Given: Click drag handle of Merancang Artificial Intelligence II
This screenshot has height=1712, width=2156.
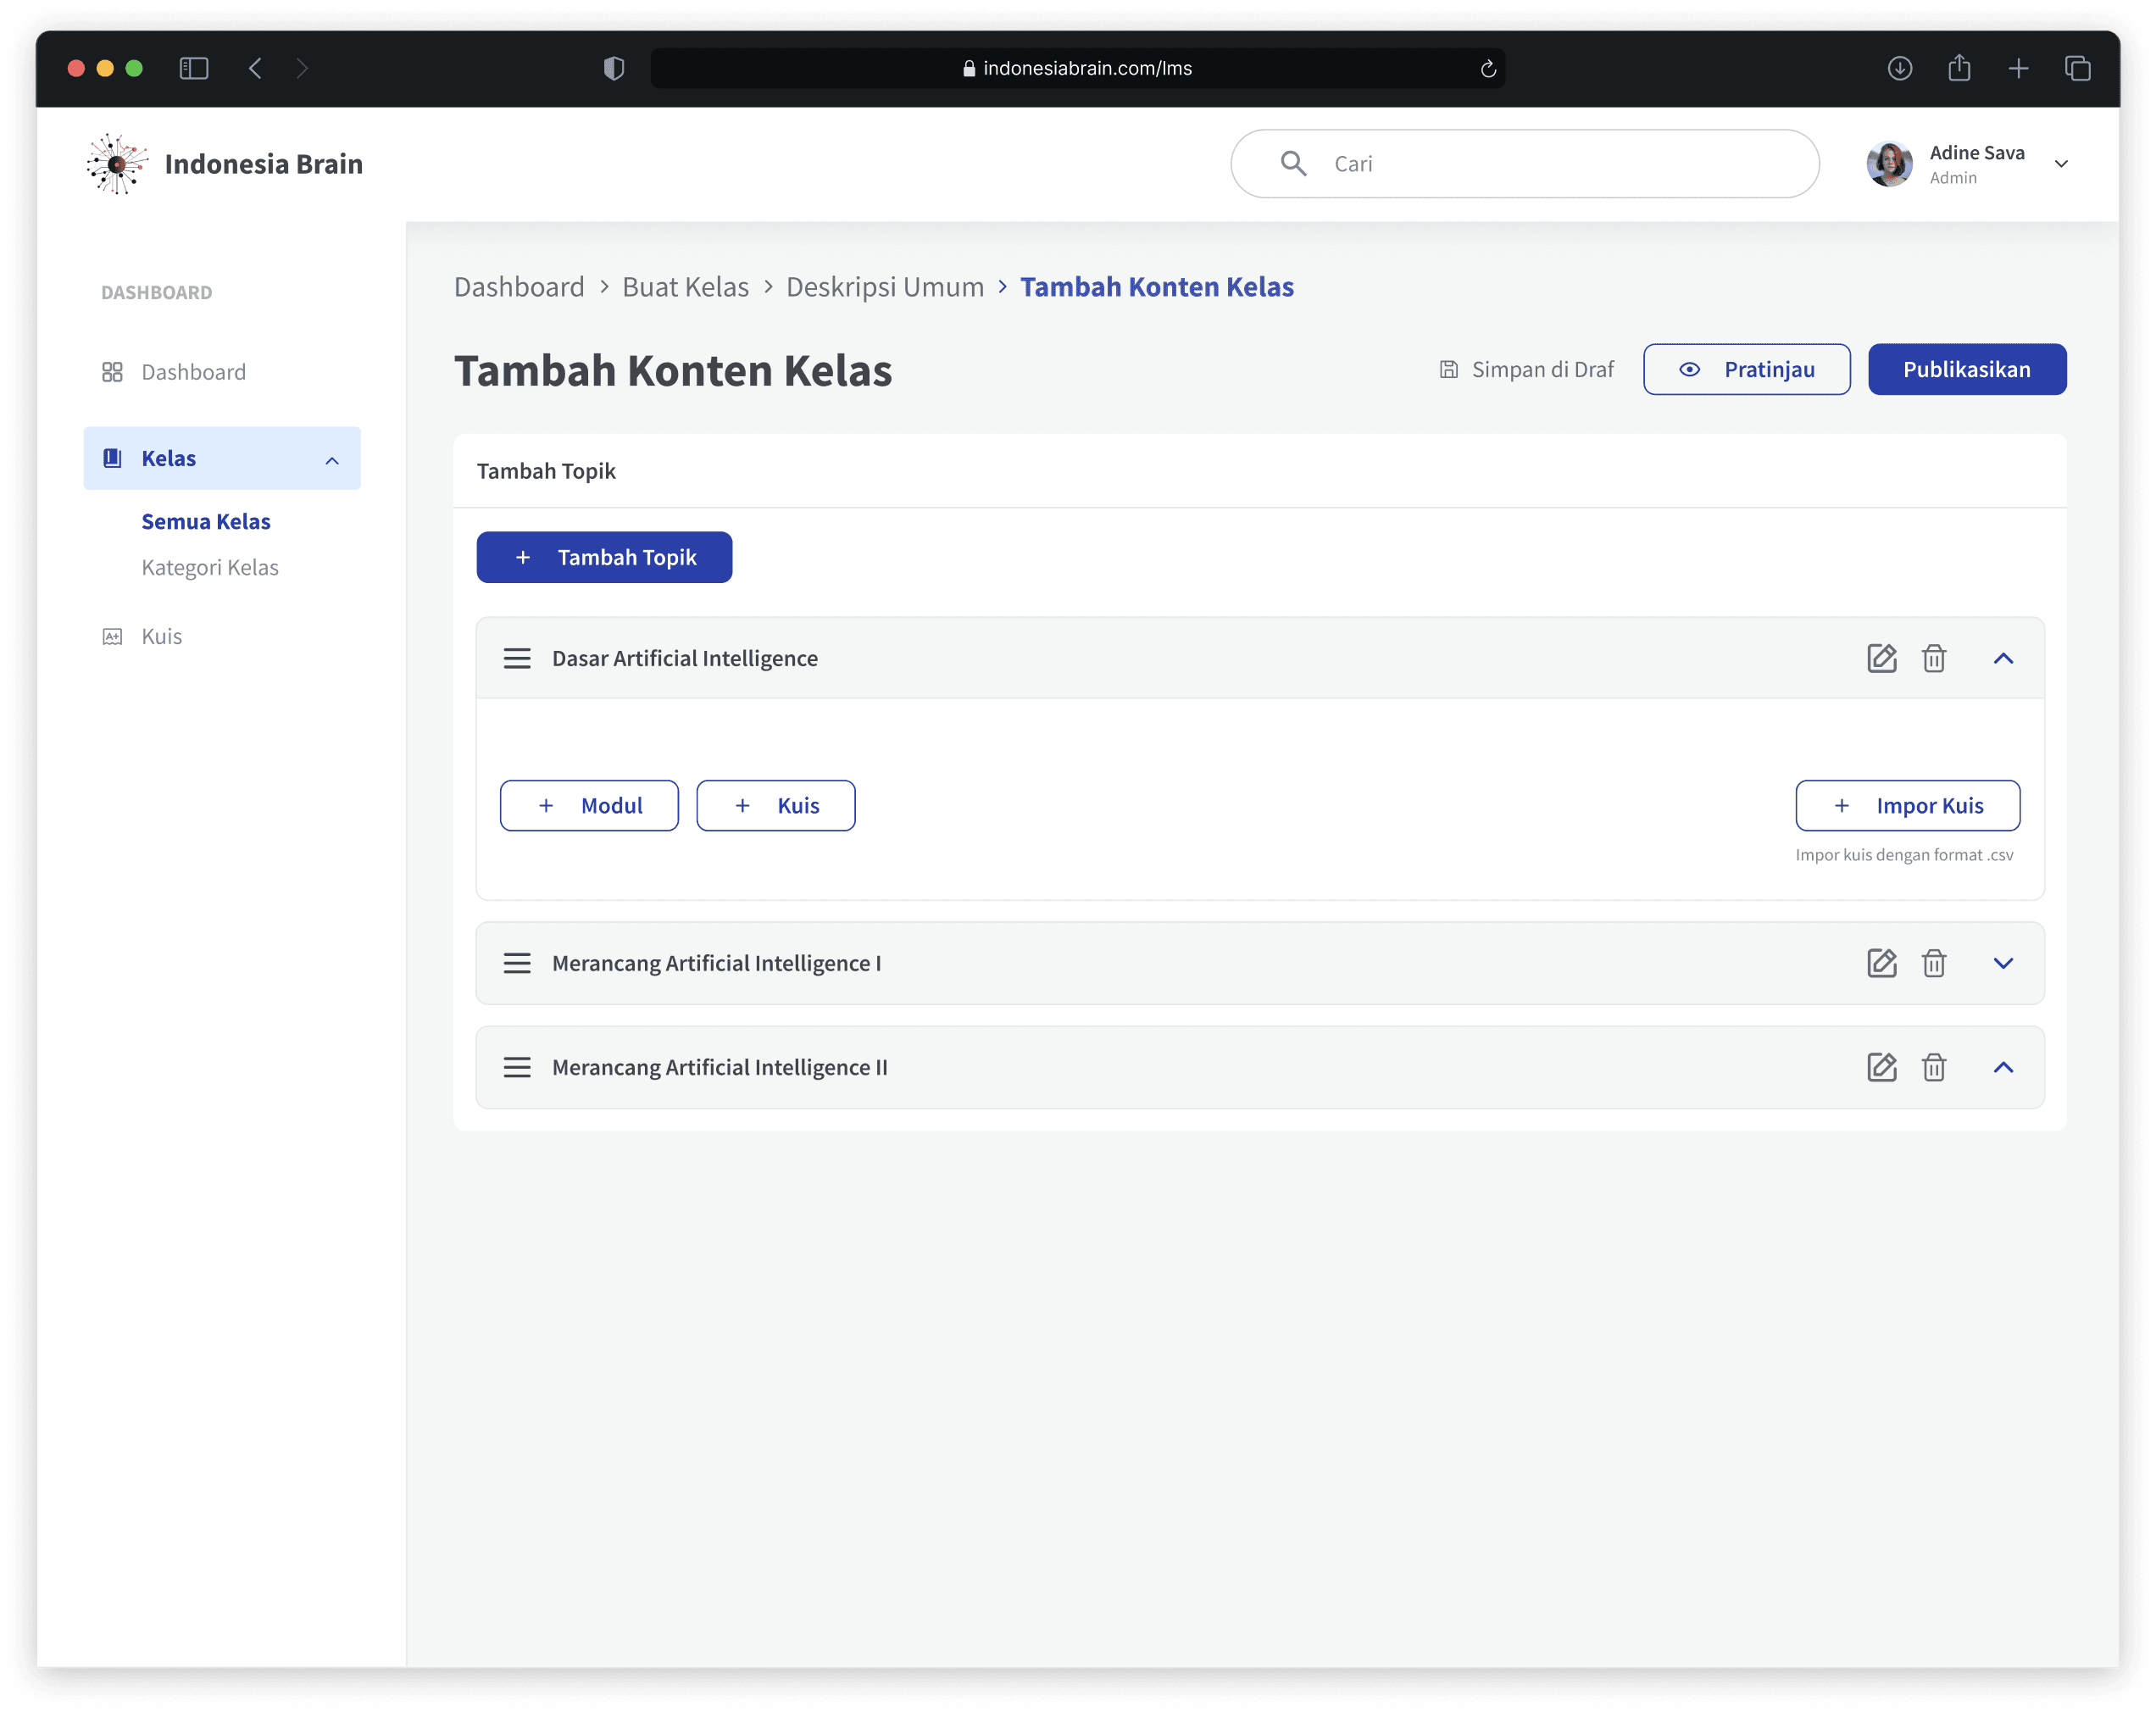Looking at the screenshot, I should pyautogui.click(x=517, y=1067).
